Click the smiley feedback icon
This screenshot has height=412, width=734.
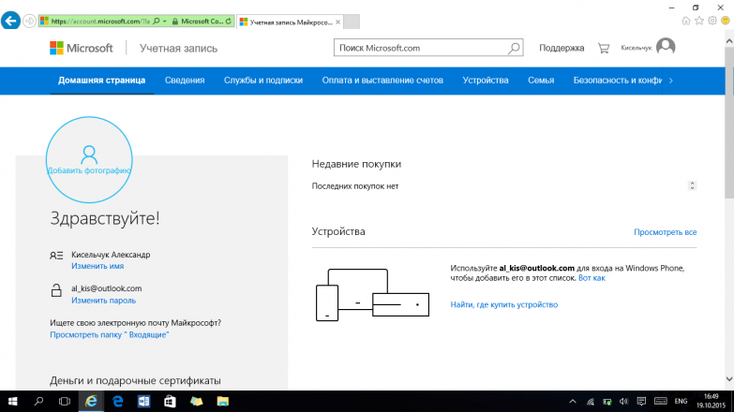[726, 21]
